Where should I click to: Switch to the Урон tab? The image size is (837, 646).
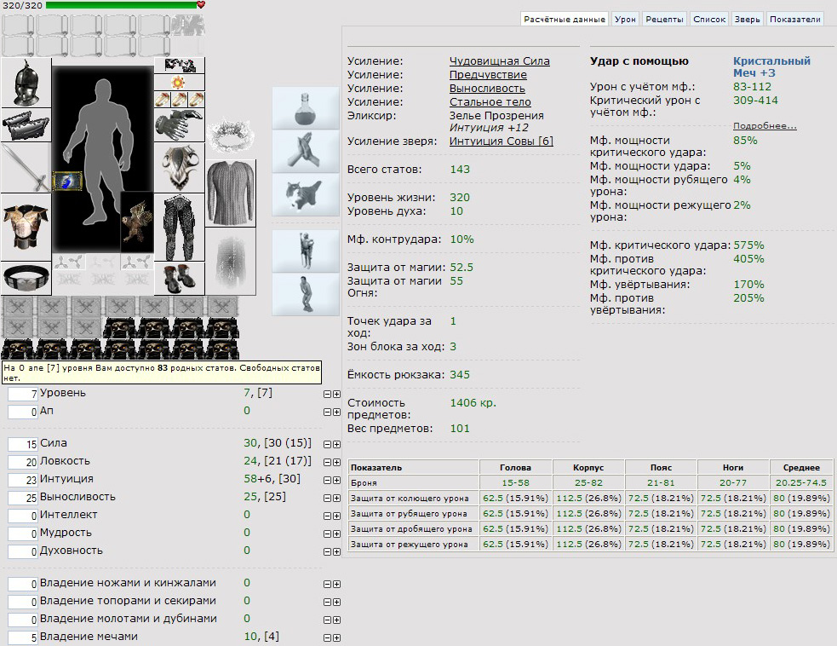click(x=625, y=20)
